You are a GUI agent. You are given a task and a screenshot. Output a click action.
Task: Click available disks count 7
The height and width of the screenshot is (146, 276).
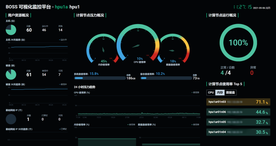click(x=60, y=75)
